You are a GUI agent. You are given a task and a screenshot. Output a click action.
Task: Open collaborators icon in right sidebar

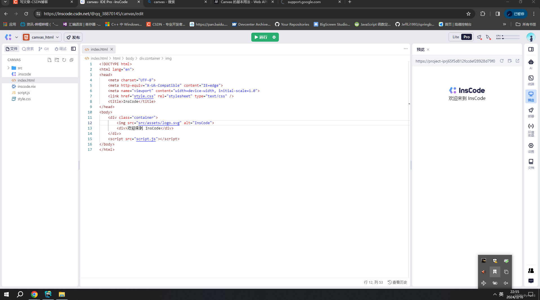pos(531,270)
